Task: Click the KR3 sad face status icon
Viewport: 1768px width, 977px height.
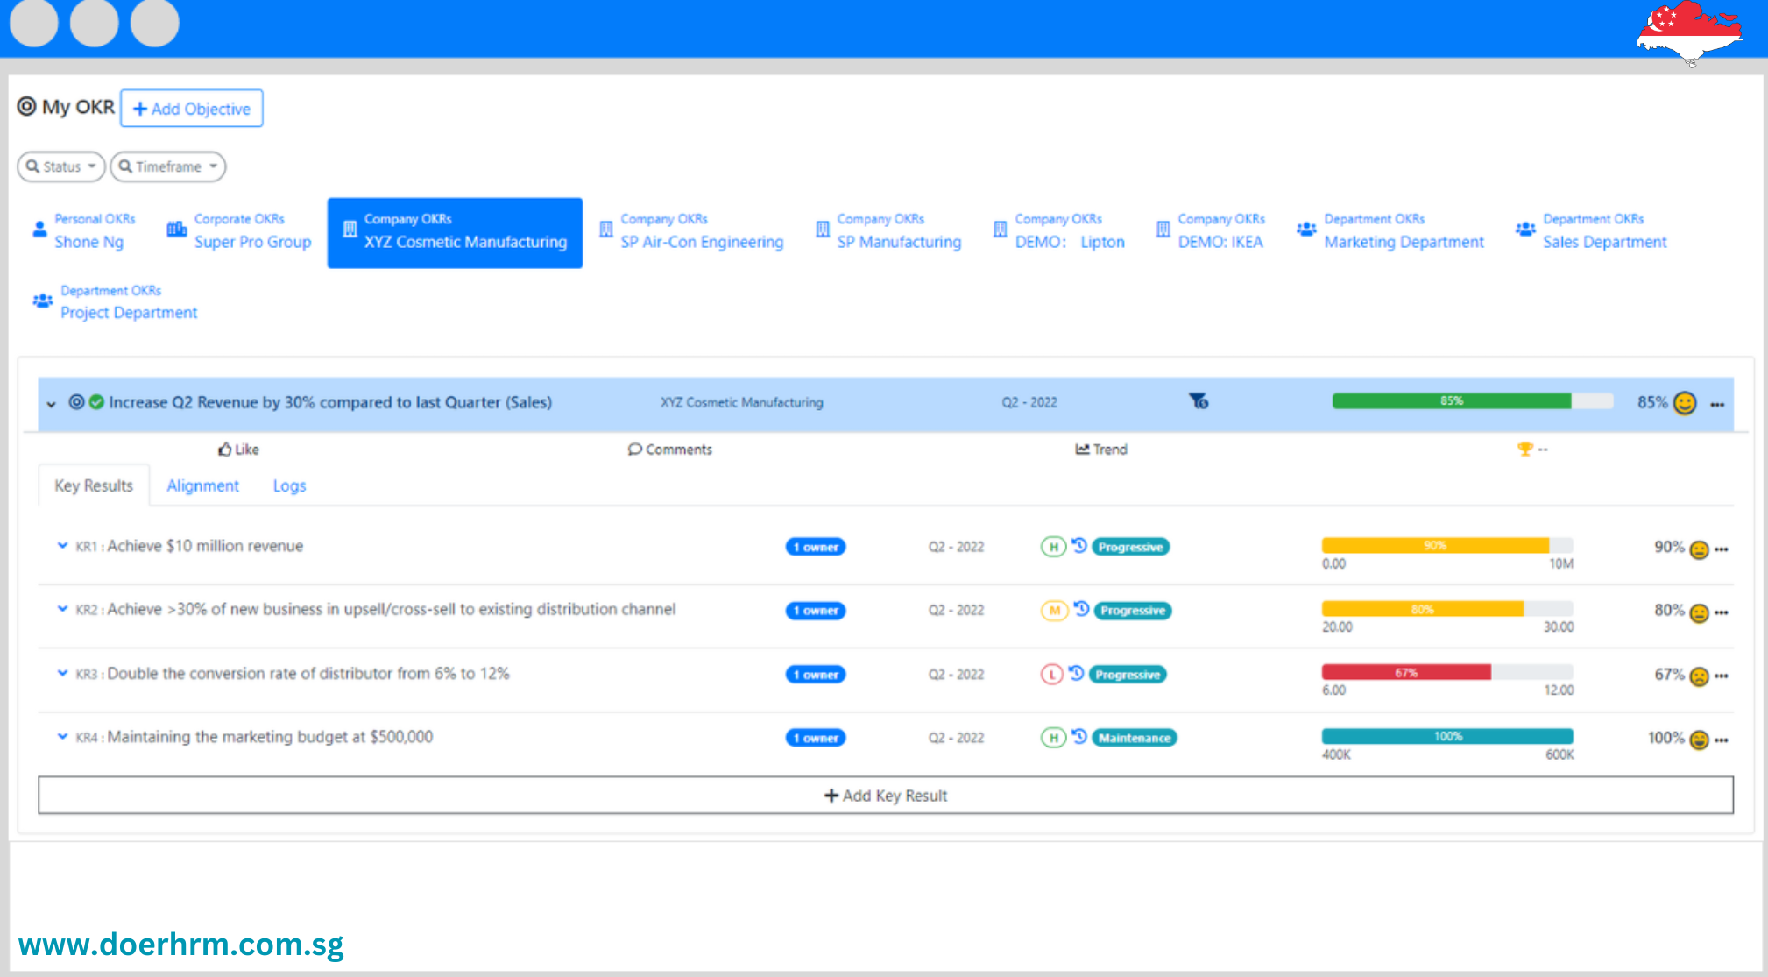Action: (1700, 676)
